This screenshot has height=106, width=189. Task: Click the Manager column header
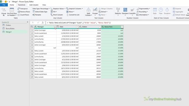45,27
